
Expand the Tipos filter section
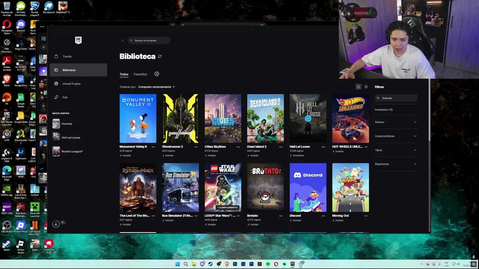tap(396, 150)
